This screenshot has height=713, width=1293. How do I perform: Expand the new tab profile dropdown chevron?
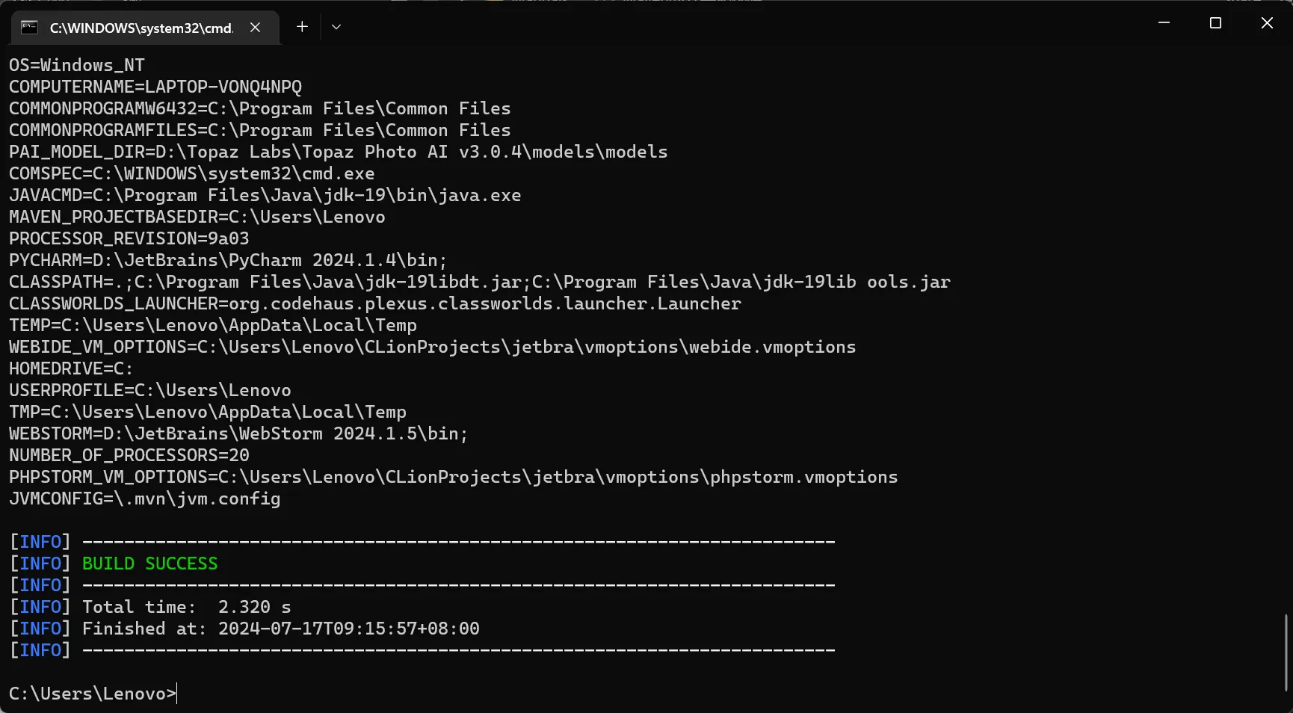(336, 27)
